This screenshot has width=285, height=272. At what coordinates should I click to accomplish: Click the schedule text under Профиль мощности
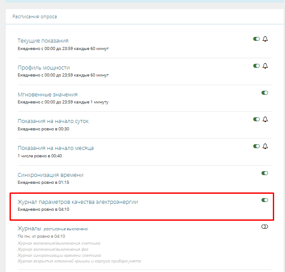coord(63,75)
